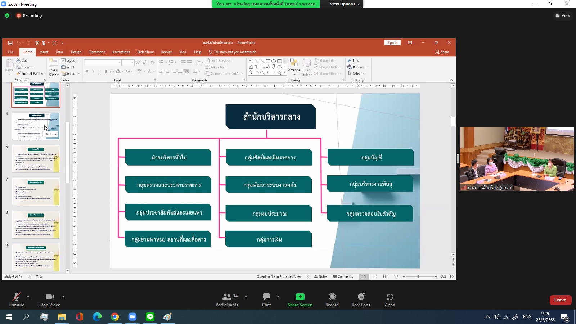Switch to the Slide Show ribbon tab
This screenshot has height=324, width=576.
[x=145, y=52]
